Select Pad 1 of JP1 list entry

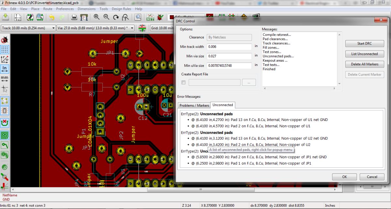(x=251, y=163)
